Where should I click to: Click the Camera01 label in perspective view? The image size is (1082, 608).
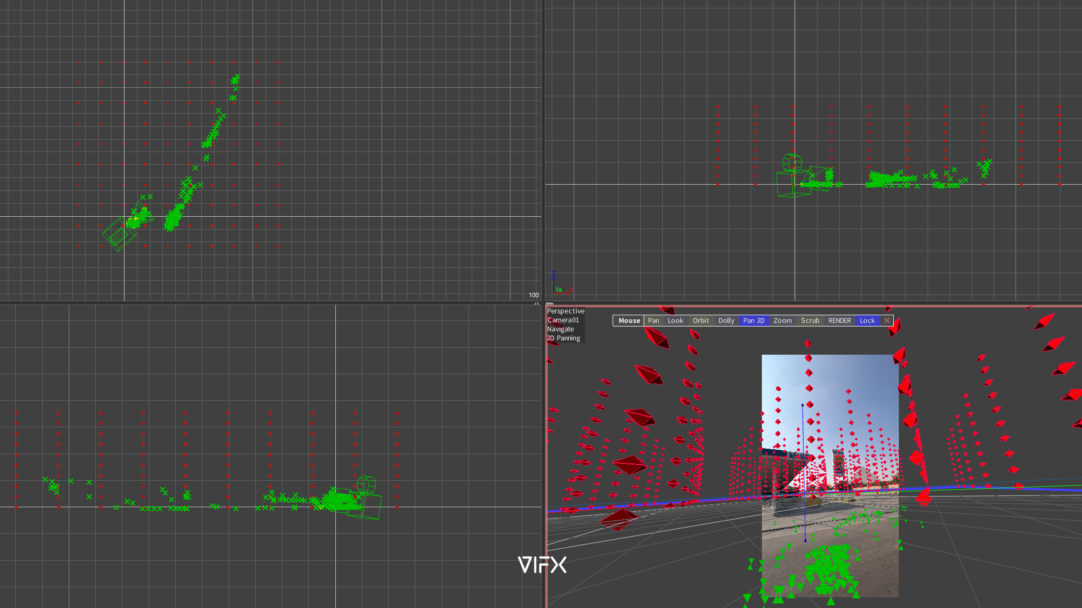[562, 320]
